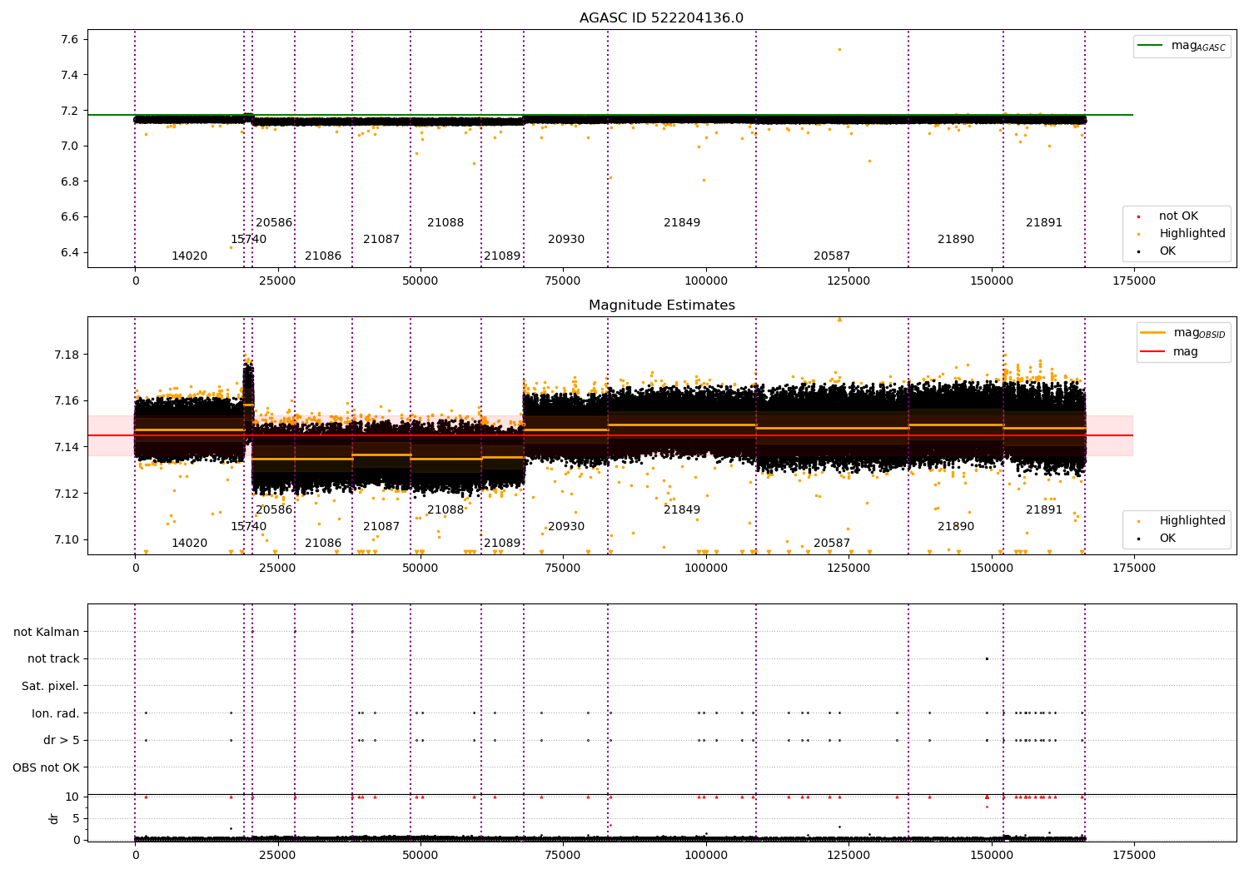Click OBSID label 20587 in Magnitude Estimates plot
The image size is (1249, 874).
coord(832,544)
